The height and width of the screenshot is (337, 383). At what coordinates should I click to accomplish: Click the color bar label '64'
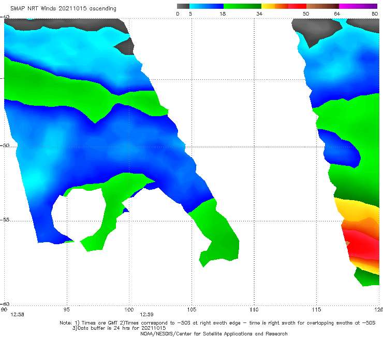coord(337,13)
